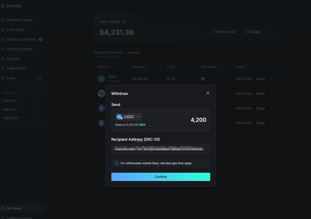311x219 pixels.
Task: Open more options for the USDC row
Action: [272, 79]
